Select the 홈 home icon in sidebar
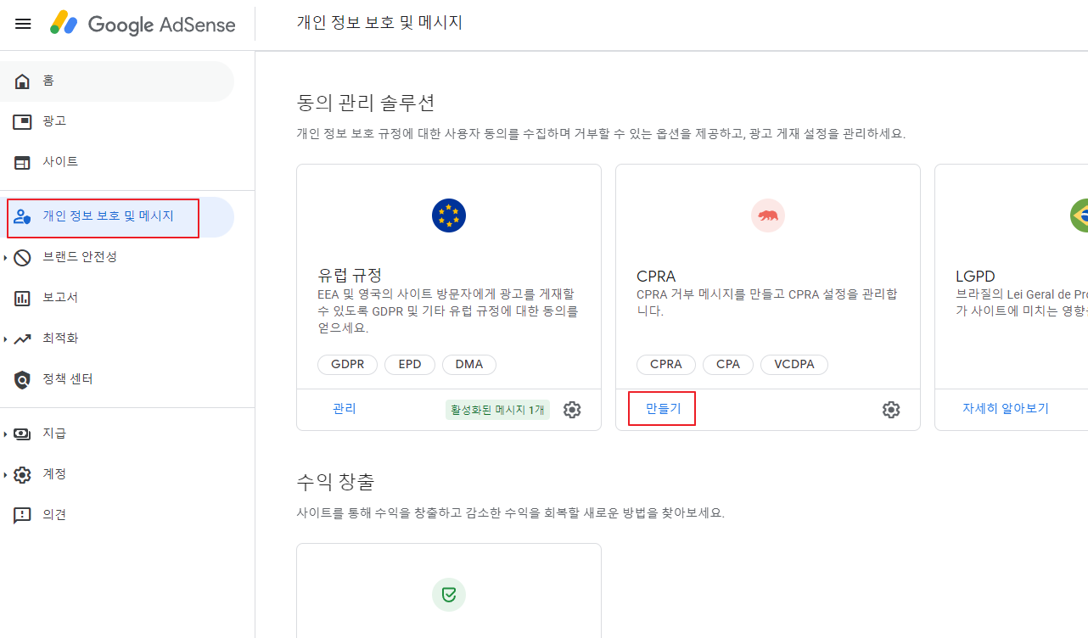Viewport: 1088px width, 638px height. (x=21, y=81)
